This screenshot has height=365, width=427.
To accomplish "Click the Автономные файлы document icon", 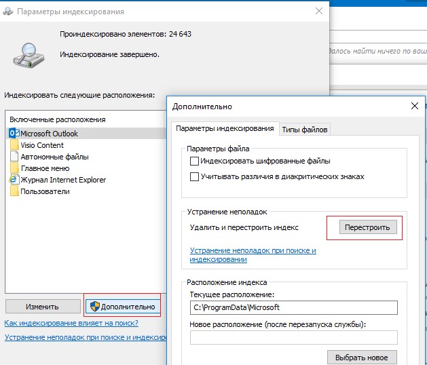I will tap(14, 157).
